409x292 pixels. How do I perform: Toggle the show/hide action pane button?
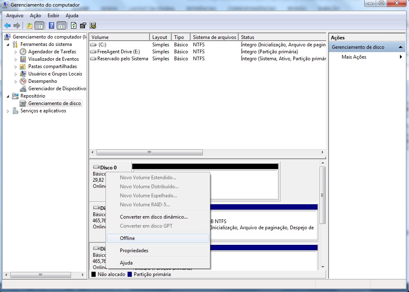(x=61, y=25)
